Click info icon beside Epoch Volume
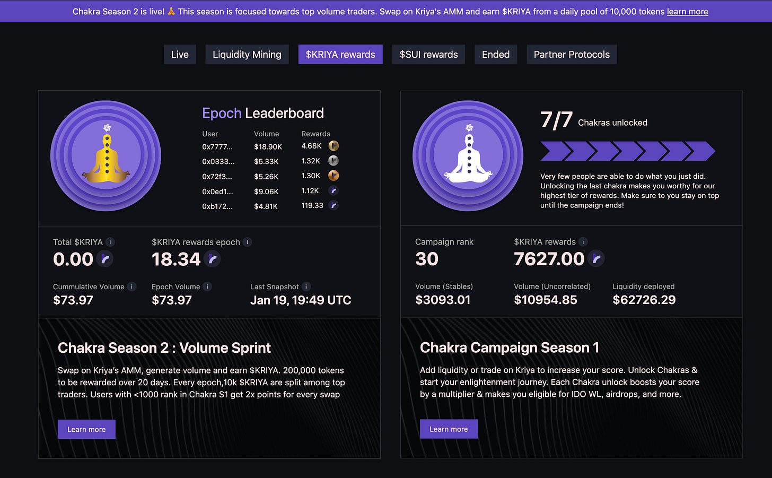Viewport: 772px width, 478px height. [x=208, y=286]
